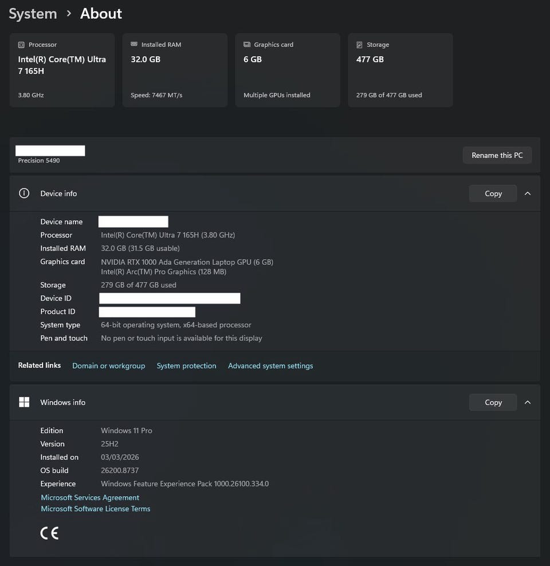Click the 'Speed: 7467 MT/s' text
Screen dimensions: 550x566
(x=156, y=95)
